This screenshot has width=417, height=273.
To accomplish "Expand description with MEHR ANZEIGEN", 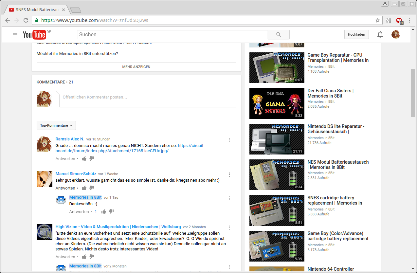I will tap(136, 67).
